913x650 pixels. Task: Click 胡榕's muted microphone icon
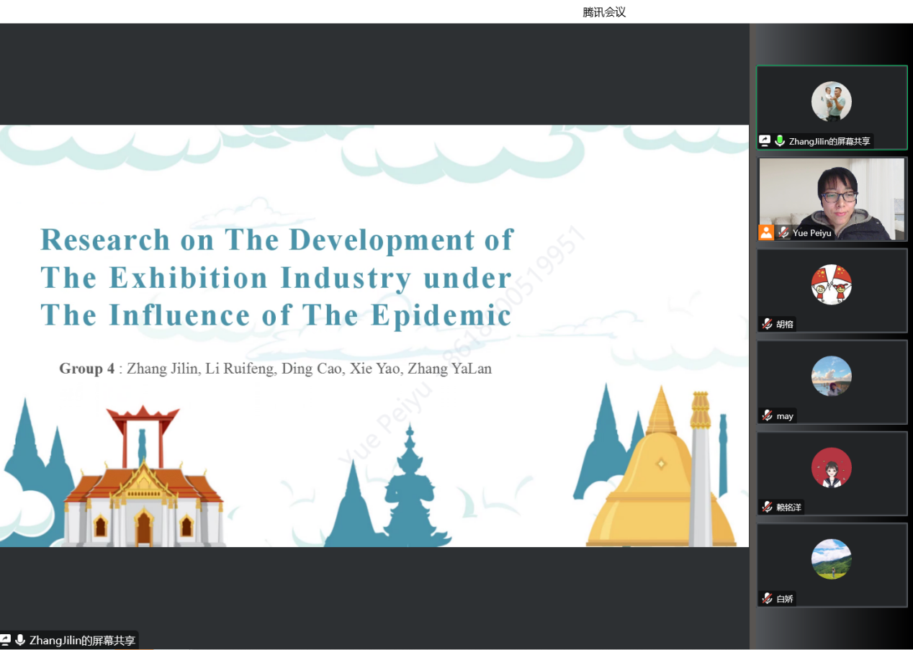pyautogui.click(x=768, y=324)
